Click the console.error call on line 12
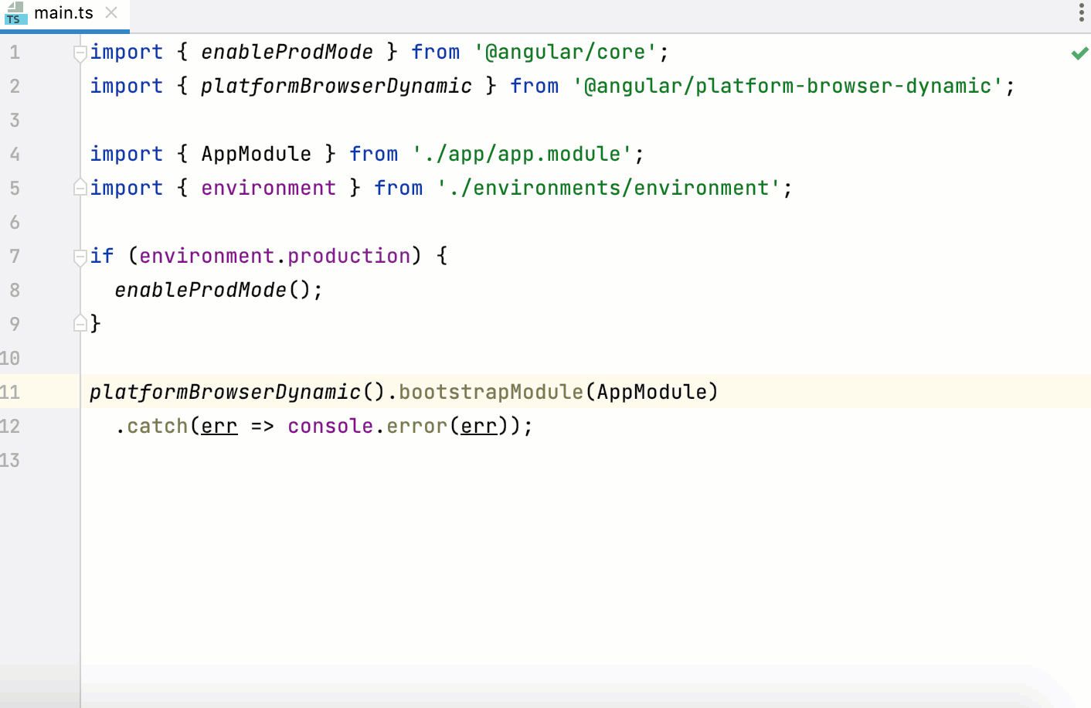This screenshot has height=708, width=1091. [x=371, y=426]
